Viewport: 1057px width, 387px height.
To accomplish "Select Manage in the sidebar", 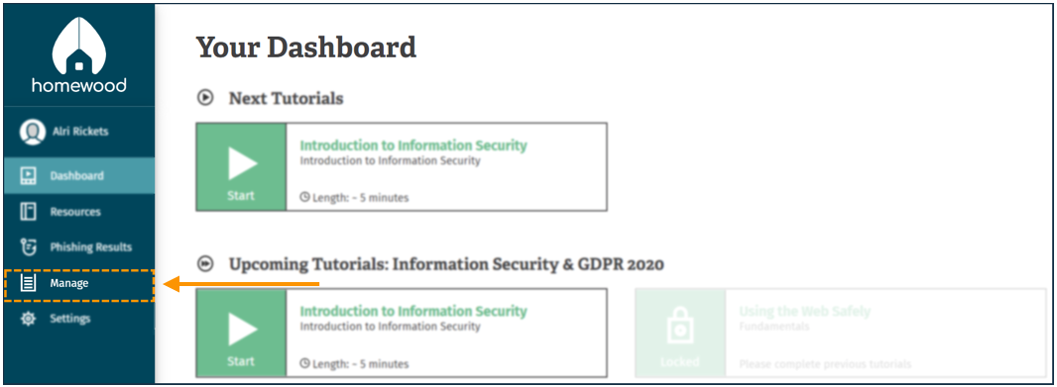I will 79,284.
